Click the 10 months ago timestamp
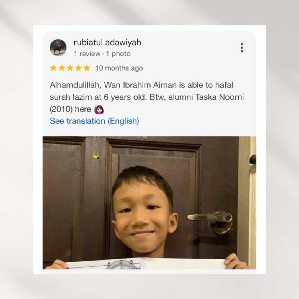This screenshot has width=299, height=299. point(119,68)
